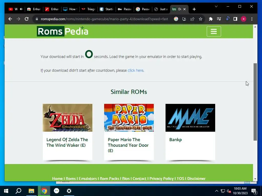Open the Privacy Policy footer link
This screenshot has height=196, width=262.
161,179
